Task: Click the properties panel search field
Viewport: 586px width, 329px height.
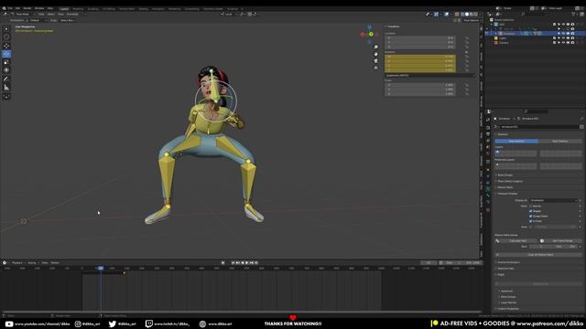Action: tap(535, 111)
